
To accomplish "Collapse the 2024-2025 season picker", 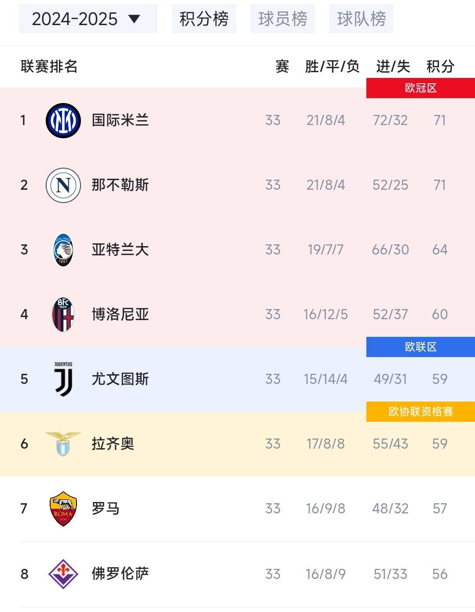I will (88, 19).
